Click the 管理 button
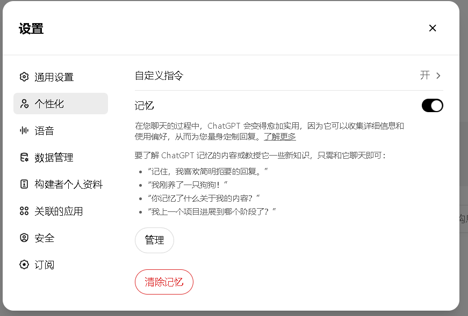 pyautogui.click(x=154, y=240)
